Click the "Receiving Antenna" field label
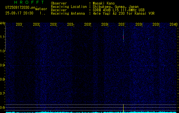179x113 pixels. pos(68,14)
